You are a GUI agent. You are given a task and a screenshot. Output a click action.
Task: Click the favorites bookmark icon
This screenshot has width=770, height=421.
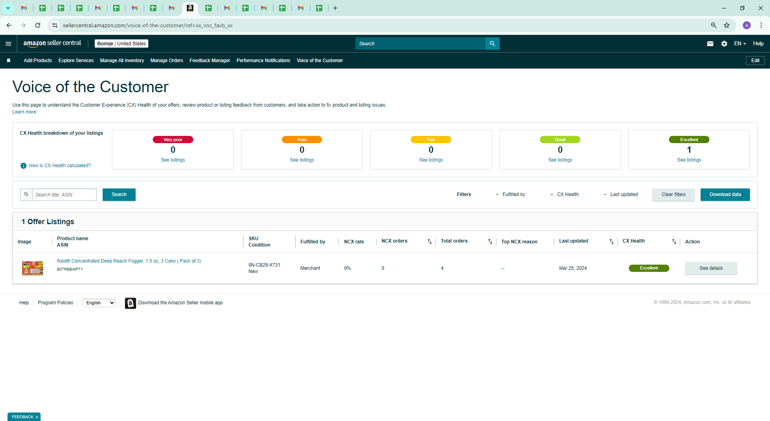(8, 61)
